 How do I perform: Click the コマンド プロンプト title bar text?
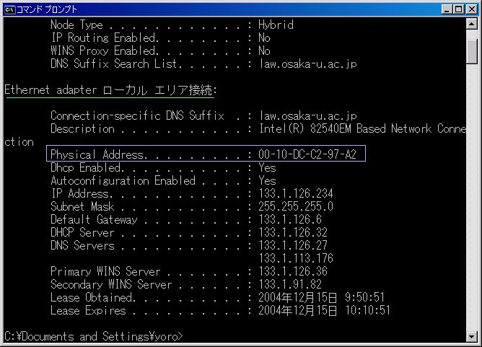(x=49, y=9)
